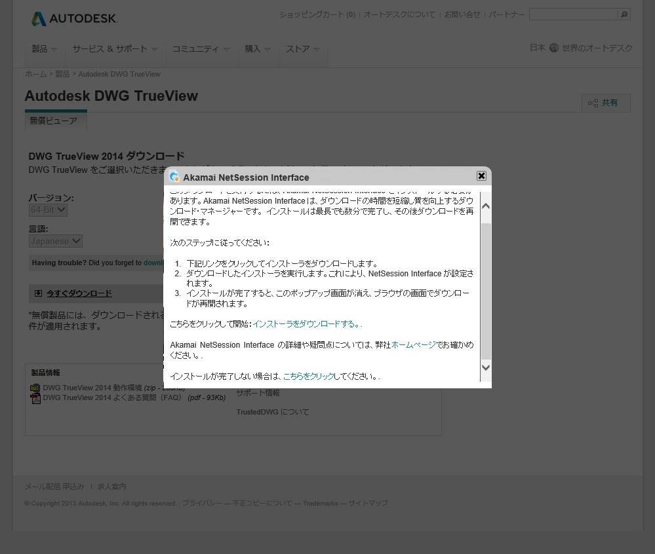Screen dimensions: 655x554
Task: Open オートデスクについて link
Action: coord(399,14)
